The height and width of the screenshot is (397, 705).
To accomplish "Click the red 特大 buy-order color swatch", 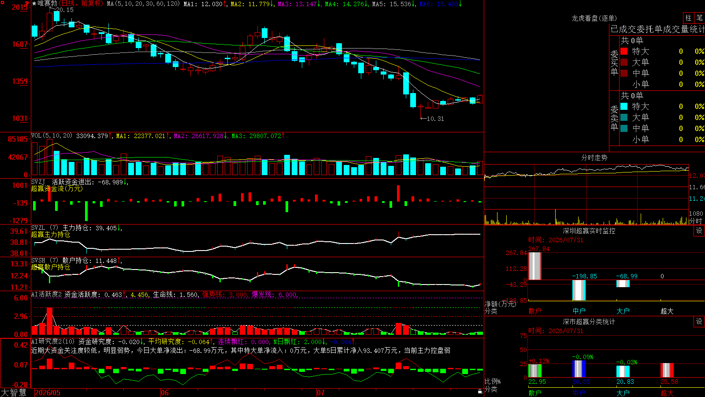I will pyautogui.click(x=624, y=51).
